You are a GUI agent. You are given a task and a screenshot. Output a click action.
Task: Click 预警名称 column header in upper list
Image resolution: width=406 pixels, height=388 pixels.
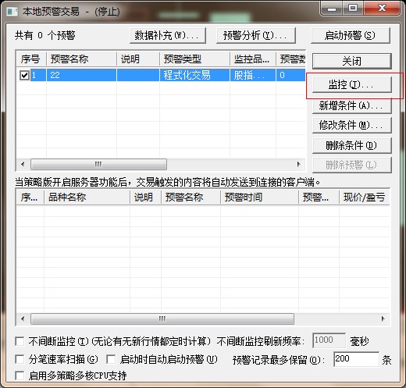(x=81, y=59)
